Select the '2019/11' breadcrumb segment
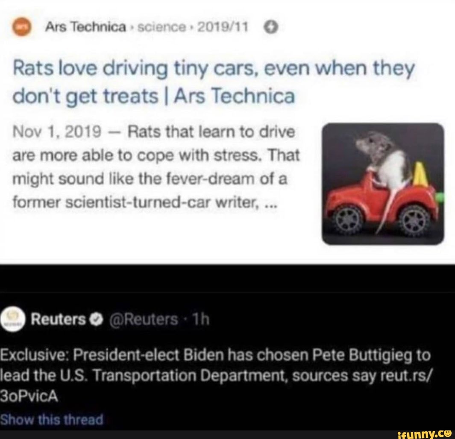 point(223,27)
